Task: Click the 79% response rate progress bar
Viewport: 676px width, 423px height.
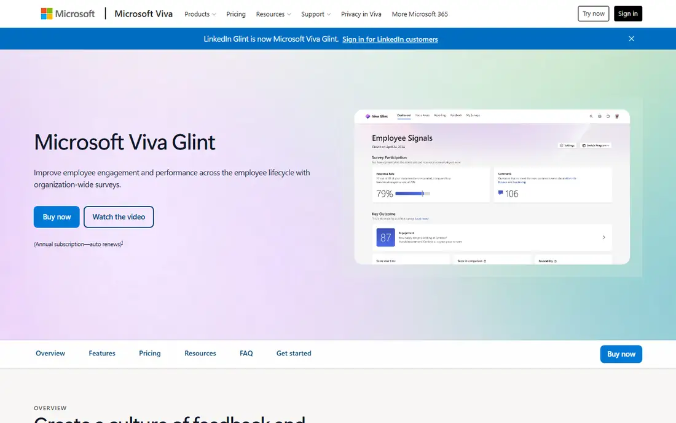Action: [412, 194]
